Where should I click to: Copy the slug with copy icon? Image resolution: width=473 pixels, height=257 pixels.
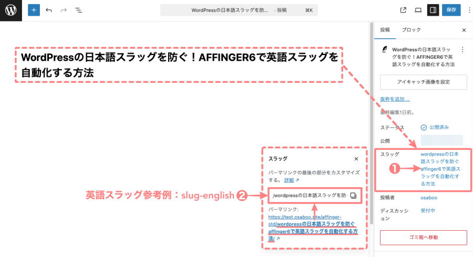coord(353,196)
